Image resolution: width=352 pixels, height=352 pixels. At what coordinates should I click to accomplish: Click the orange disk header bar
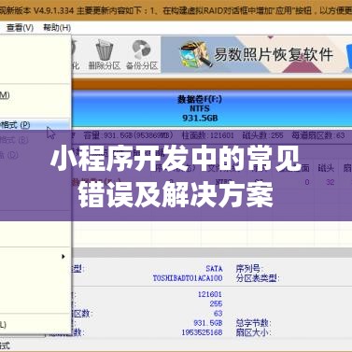212,84
